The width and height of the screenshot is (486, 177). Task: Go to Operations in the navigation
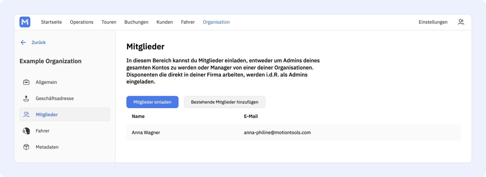(x=81, y=22)
